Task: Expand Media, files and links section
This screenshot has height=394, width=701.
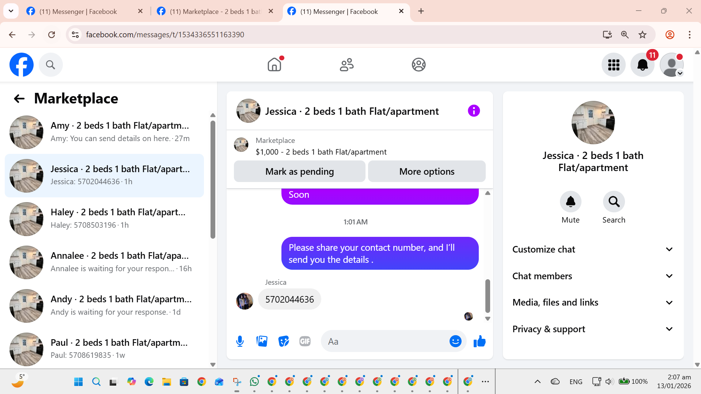Action: [593, 303]
